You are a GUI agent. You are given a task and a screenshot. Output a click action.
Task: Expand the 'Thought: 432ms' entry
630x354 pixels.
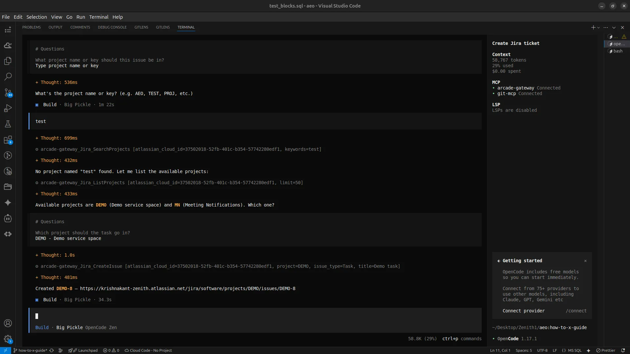click(x=56, y=160)
